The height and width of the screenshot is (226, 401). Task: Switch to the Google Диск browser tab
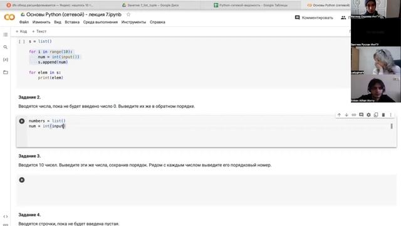[x=150, y=5]
